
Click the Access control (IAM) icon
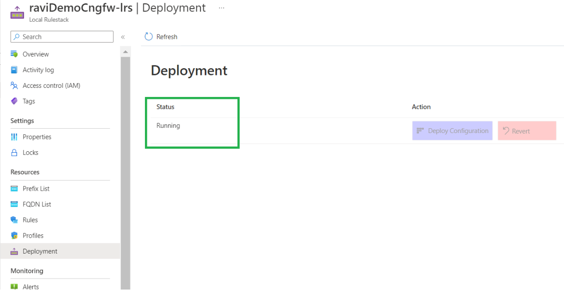(14, 85)
